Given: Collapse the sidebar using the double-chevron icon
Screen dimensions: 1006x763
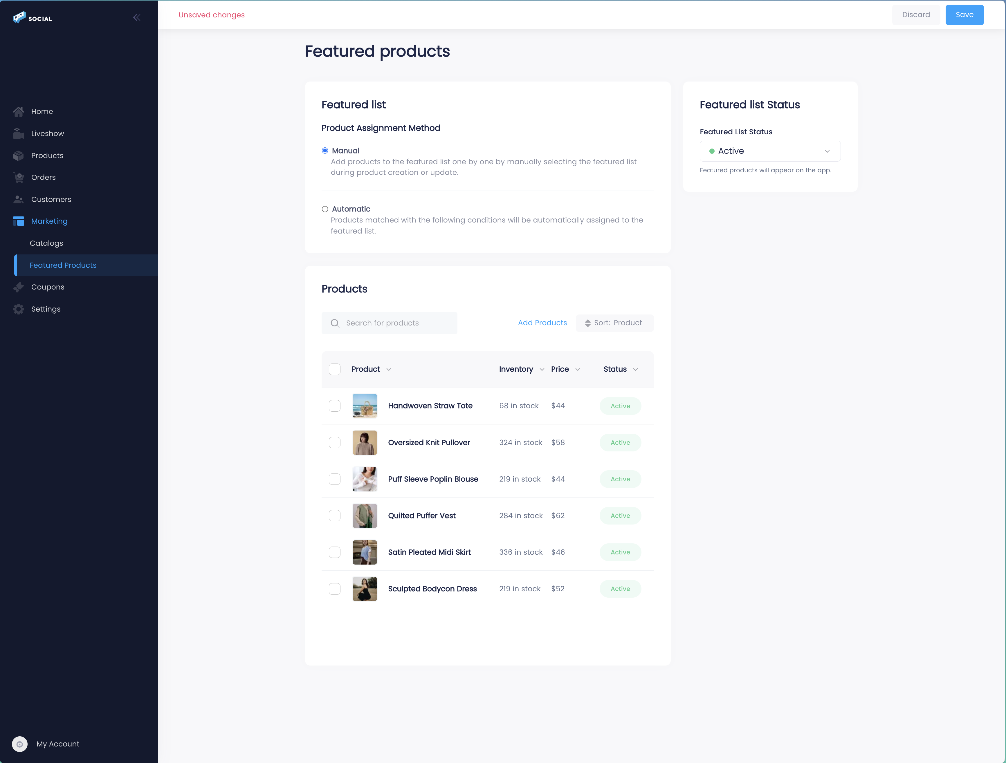Looking at the screenshot, I should pos(136,17).
